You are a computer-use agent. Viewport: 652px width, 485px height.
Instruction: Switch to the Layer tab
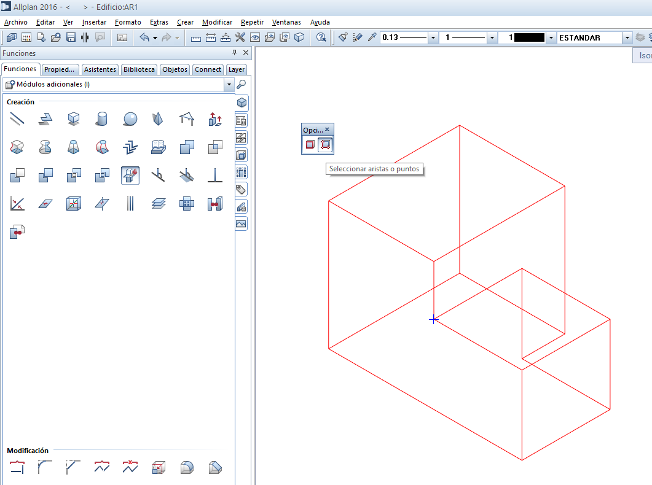236,69
